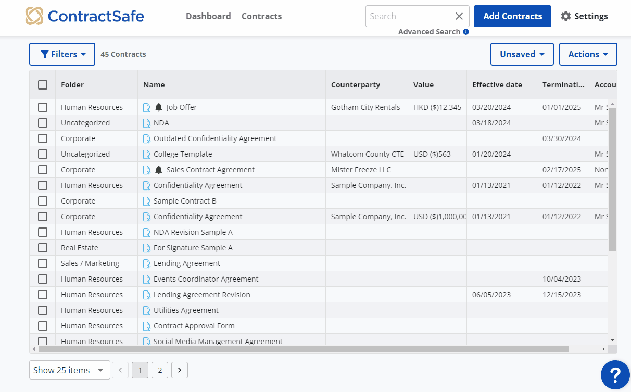Screen dimensions: 631x392
Task: Click the file icon for College Template
Action: point(147,154)
